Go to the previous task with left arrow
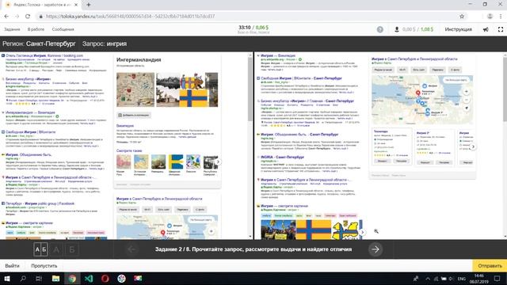The image size is (507, 285). point(132,249)
